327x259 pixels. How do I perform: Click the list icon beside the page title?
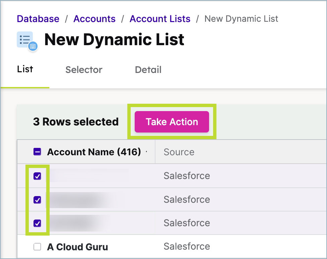click(25, 39)
